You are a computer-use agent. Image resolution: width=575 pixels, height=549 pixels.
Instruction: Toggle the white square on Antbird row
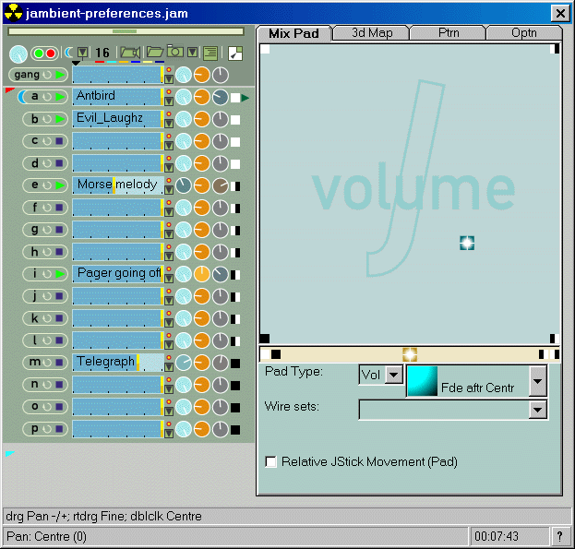[x=235, y=97]
